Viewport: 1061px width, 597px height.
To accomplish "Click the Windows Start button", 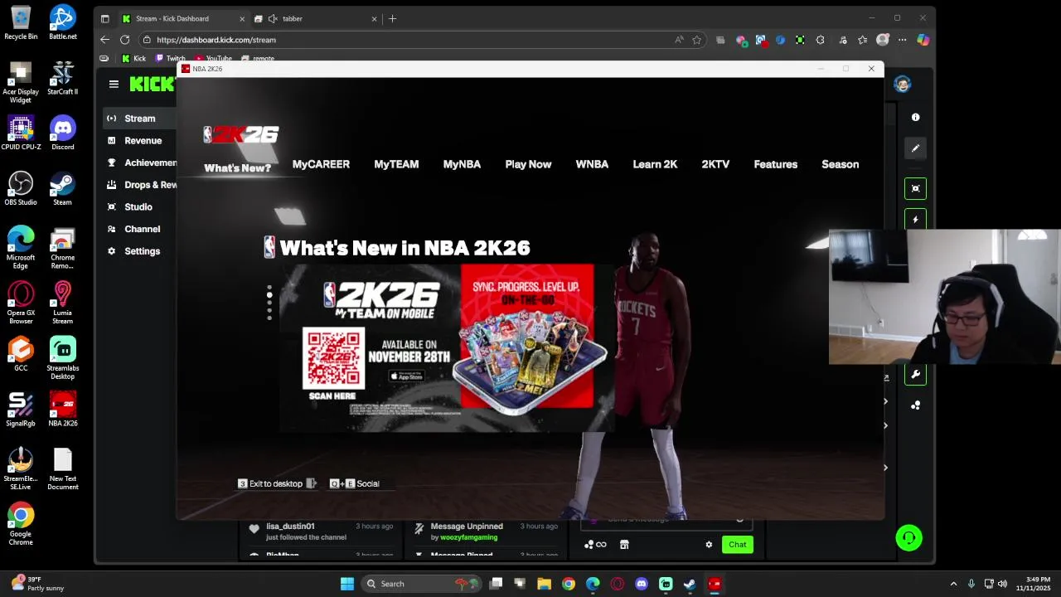I will tap(347, 584).
